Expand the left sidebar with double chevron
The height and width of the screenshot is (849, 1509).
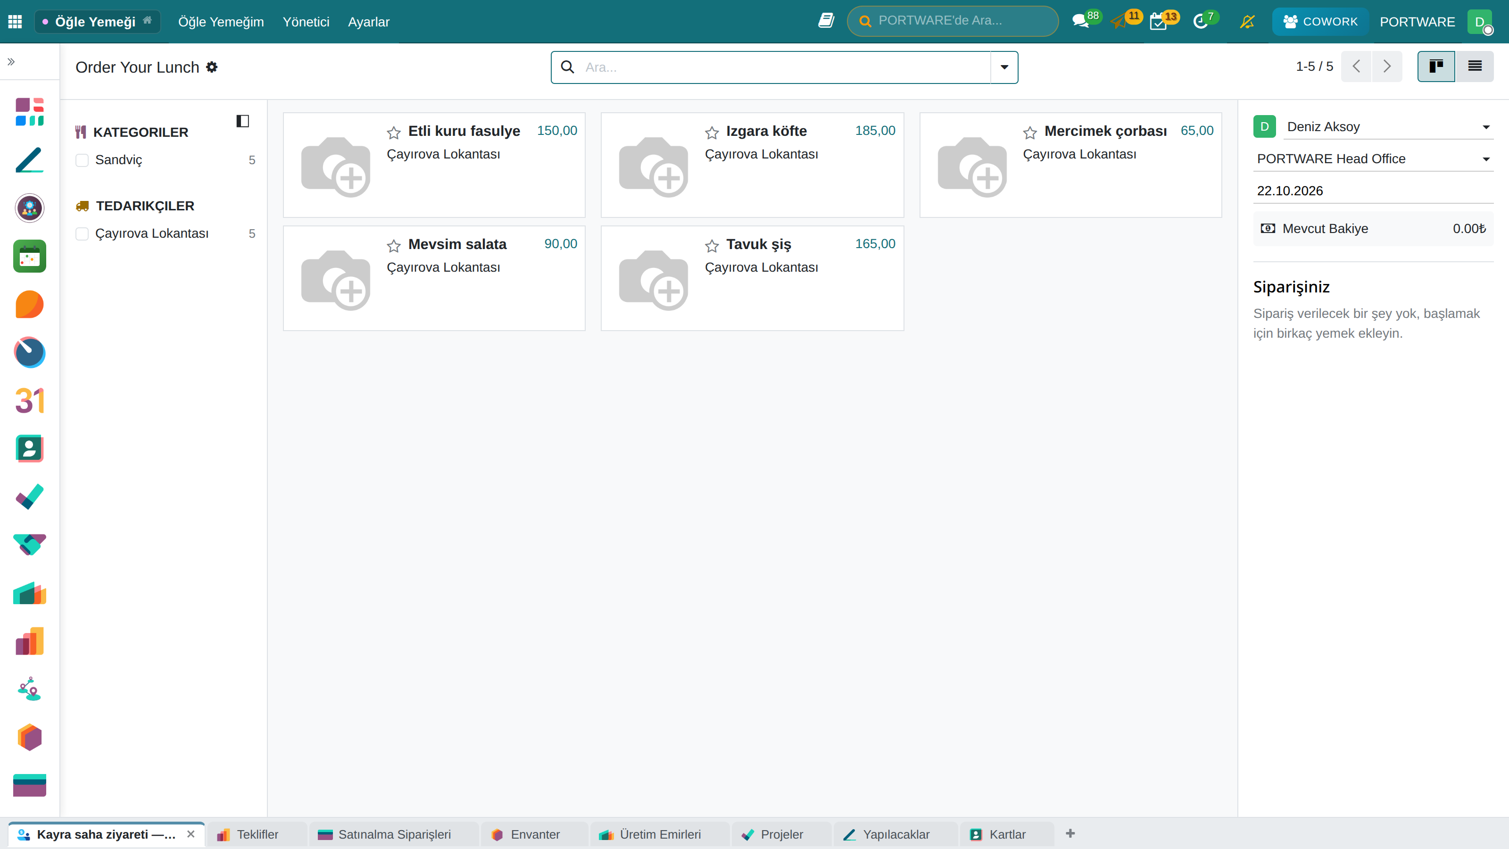click(x=11, y=61)
